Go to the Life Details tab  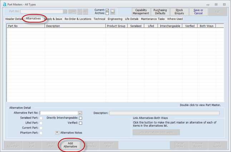[132, 19]
